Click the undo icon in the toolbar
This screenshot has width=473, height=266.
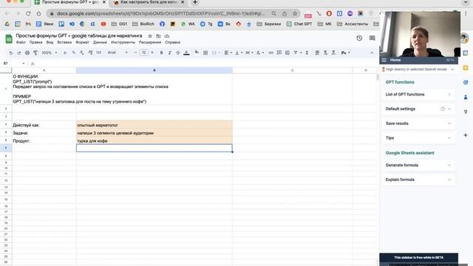pos(11,52)
